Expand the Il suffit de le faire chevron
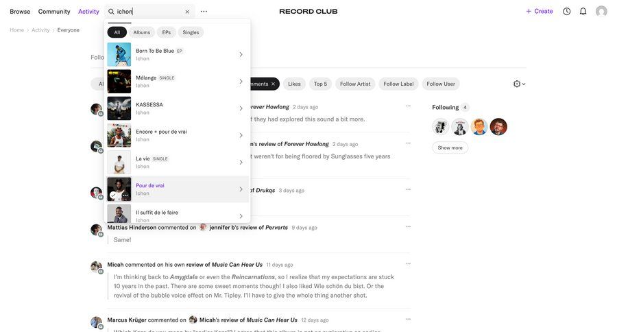This screenshot has height=332, width=617. [241, 216]
